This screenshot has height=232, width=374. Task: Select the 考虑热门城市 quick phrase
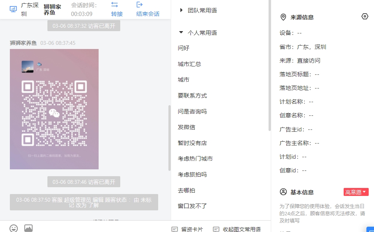tap(195, 159)
